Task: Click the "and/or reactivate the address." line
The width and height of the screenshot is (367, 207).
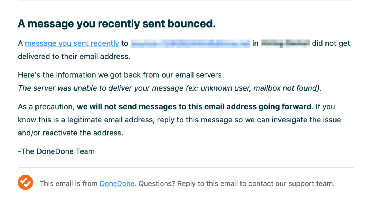Action: pos(70,133)
